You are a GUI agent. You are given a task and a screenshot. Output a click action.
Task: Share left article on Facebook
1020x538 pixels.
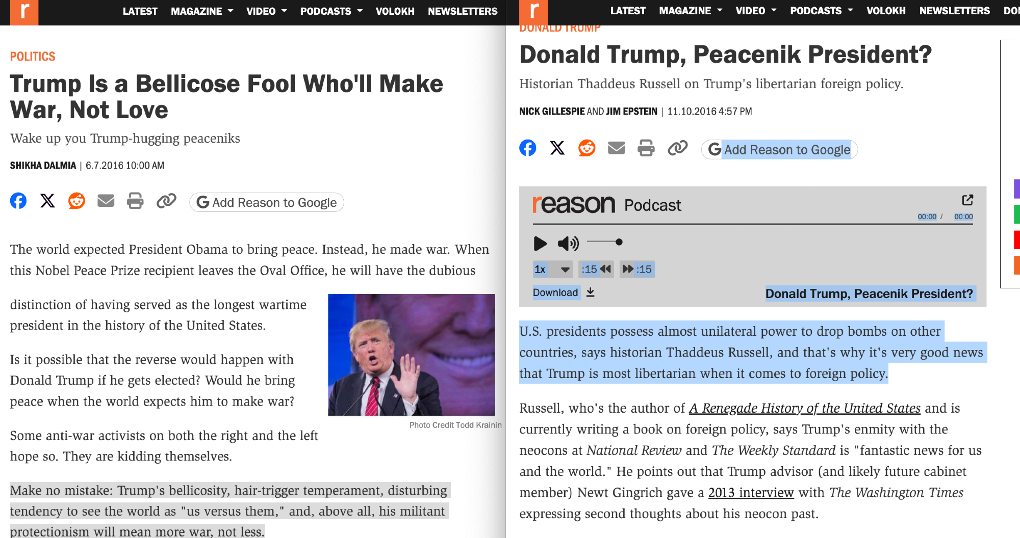pyautogui.click(x=18, y=201)
